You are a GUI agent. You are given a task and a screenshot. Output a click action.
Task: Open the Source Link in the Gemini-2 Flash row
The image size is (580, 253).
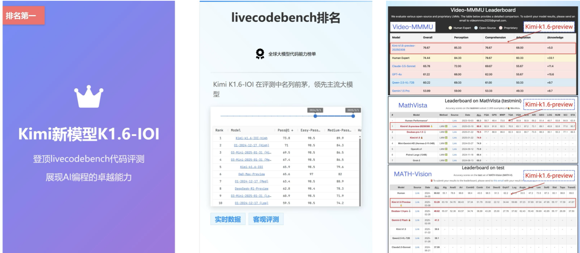tap(417, 220)
